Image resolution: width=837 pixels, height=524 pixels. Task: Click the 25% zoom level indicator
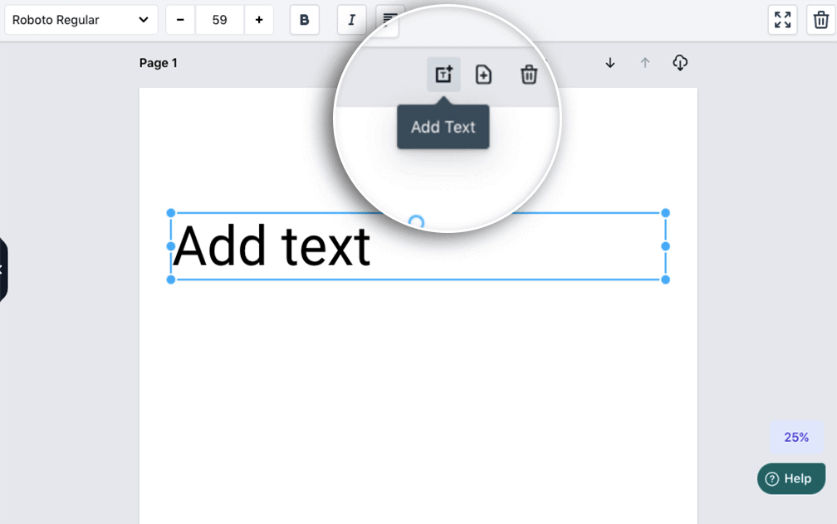pos(796,437)
